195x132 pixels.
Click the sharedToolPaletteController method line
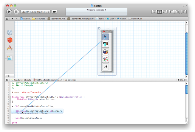pos(33,106)
